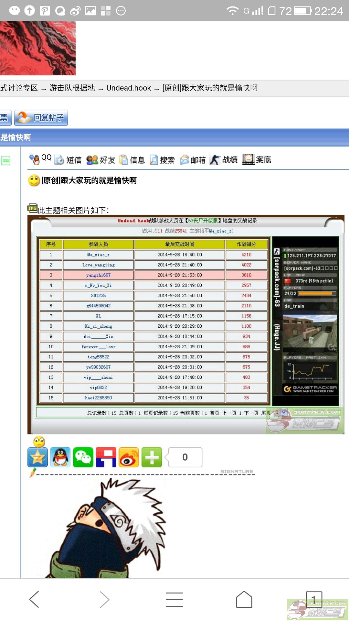The height and width of the screenshot is (621, 349).
Task: Click player name Ma_xiao_z
Action: (98, 255)
